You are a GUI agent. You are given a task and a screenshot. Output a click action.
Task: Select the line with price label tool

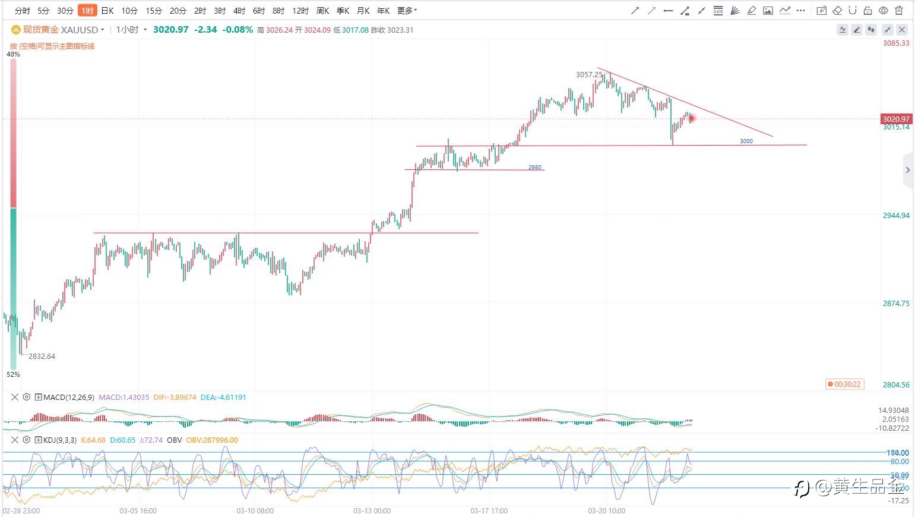click(x=685, y=11)
